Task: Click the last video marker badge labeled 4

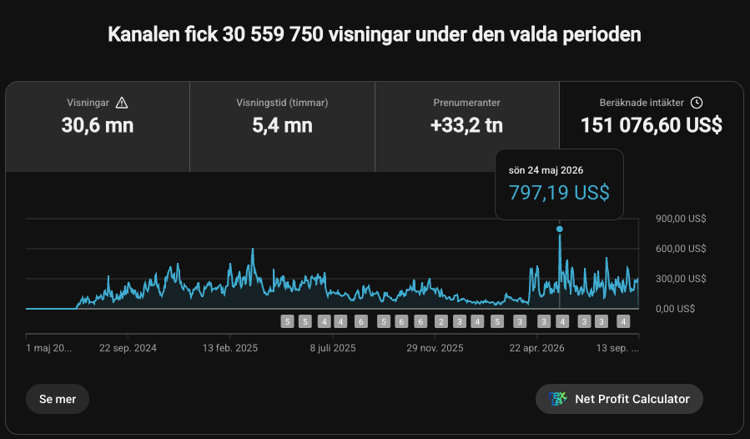Action: pos(622,321)
